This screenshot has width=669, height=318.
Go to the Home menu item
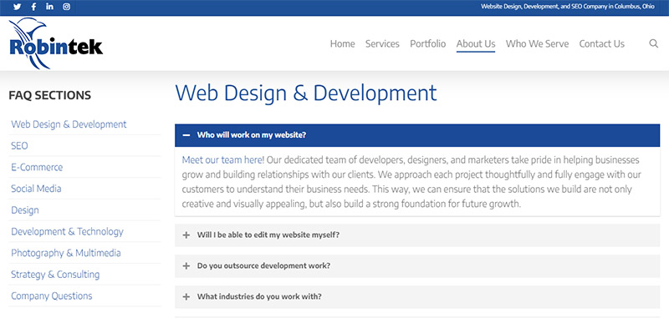[x=342, y=44]
